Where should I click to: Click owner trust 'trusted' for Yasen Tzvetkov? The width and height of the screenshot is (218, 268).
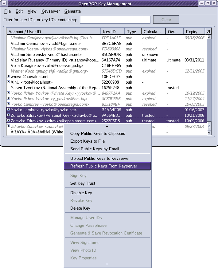(173, 88)
